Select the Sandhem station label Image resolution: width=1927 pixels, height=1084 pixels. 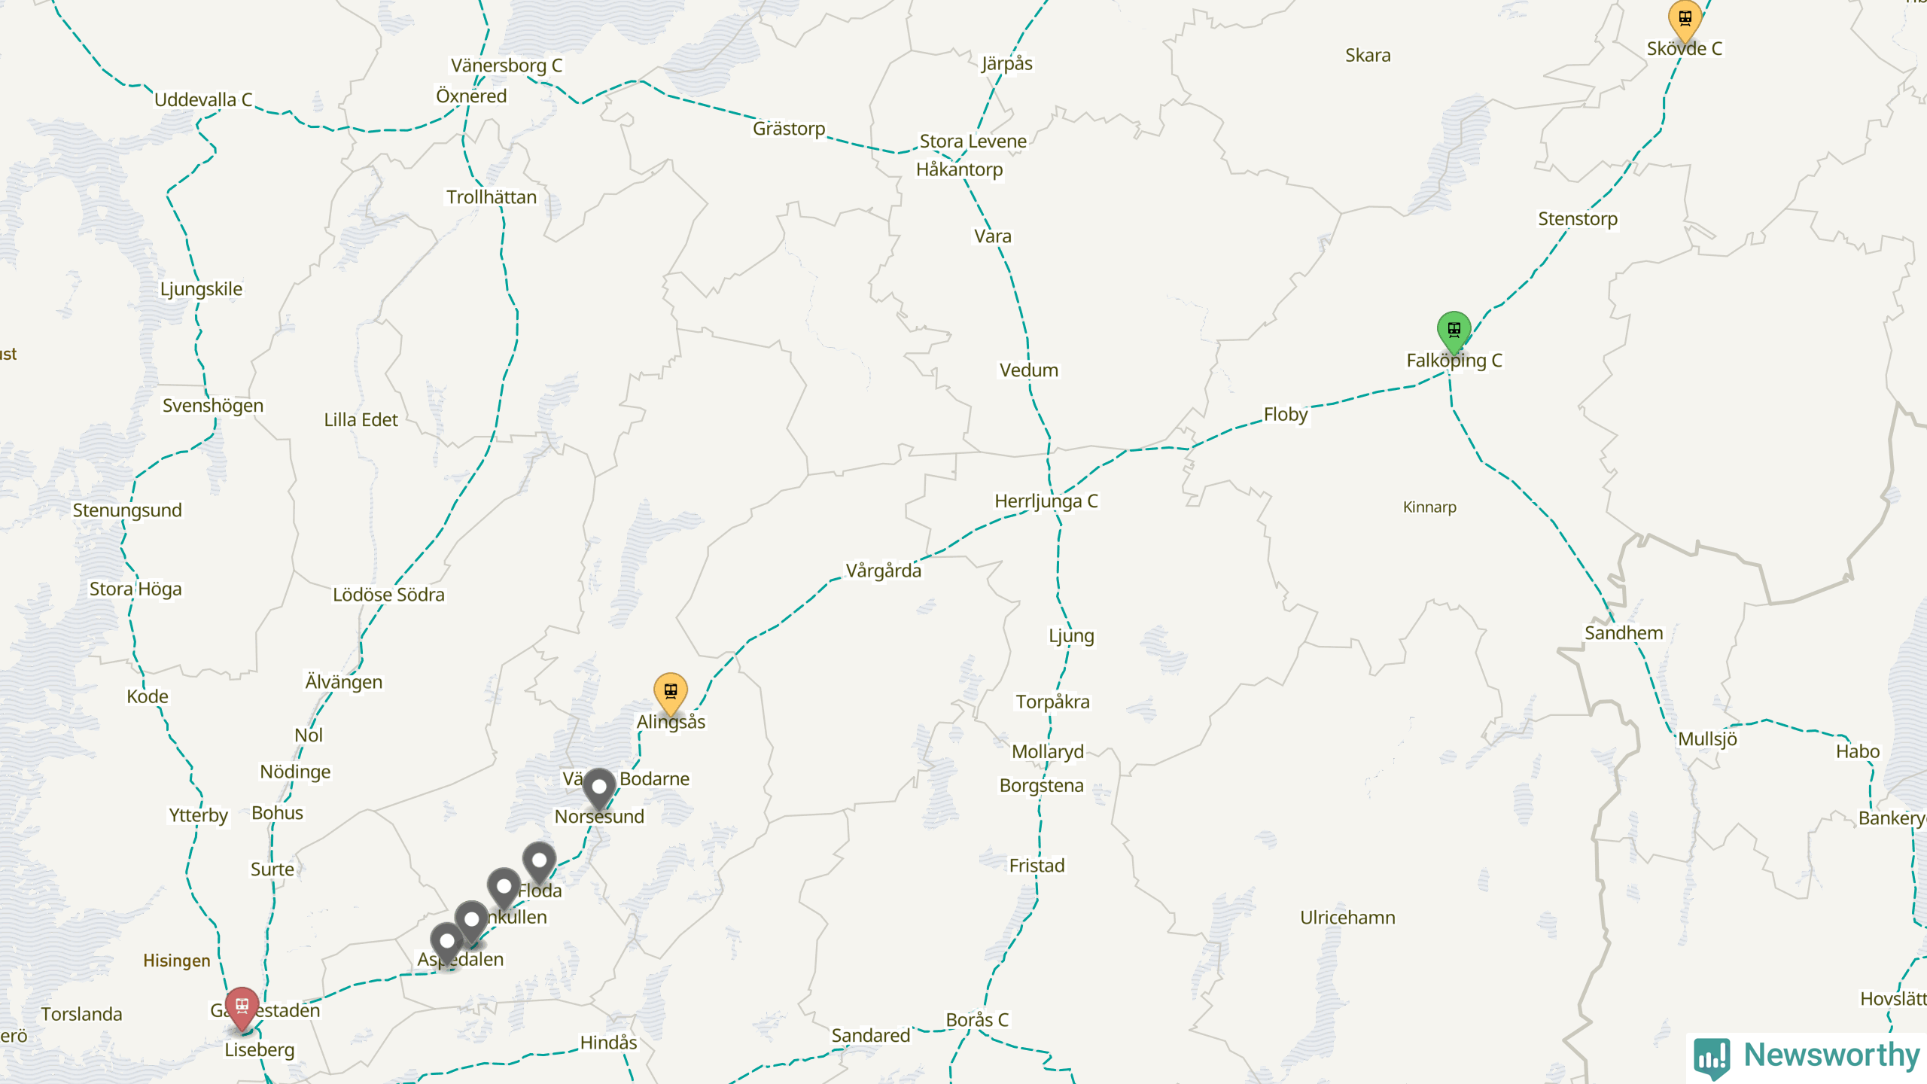(x=1624, y=633)
